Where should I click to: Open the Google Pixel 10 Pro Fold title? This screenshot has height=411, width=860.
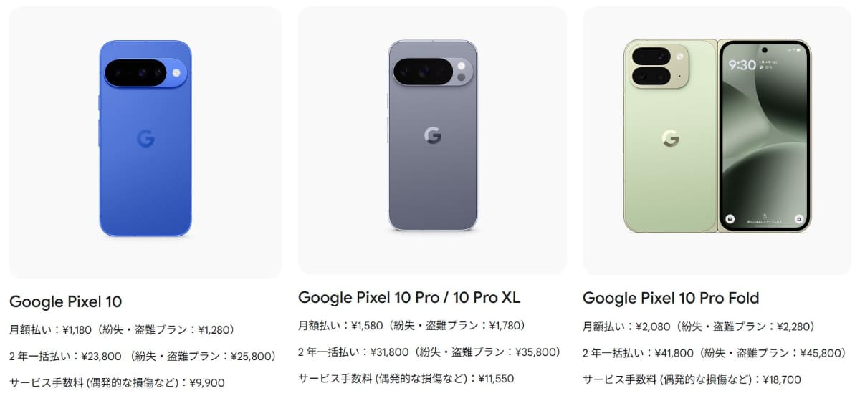click(671, 297)
